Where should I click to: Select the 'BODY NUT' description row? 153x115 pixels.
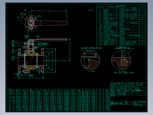[109, 44]
